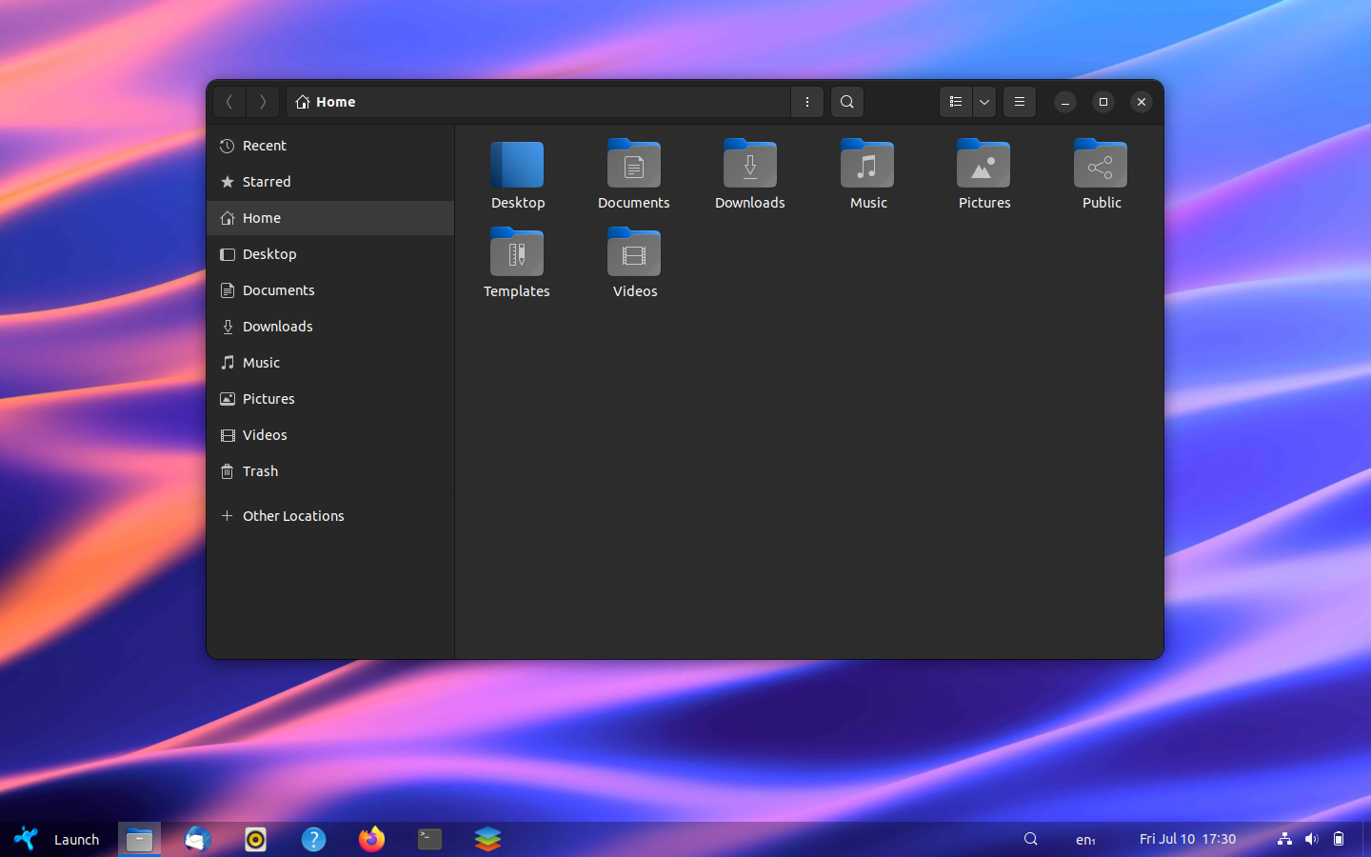1371x857 pixels.
Task: Open the battery indicator in the system tray
Action: click(1339, 839)
